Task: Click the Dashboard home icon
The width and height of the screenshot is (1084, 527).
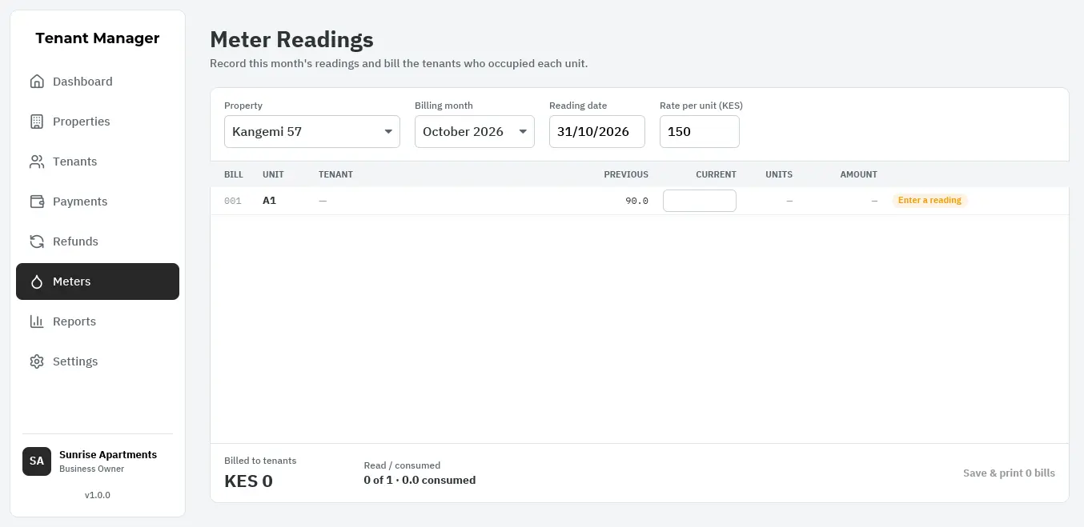Action: (x=37, y=82)
